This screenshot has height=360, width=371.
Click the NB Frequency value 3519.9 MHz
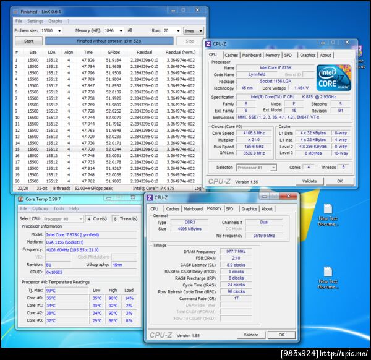(x=264, y=236)
